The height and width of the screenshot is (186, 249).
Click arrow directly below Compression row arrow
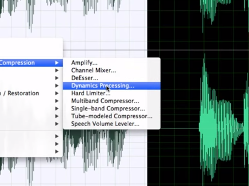(x=57, y=71)
